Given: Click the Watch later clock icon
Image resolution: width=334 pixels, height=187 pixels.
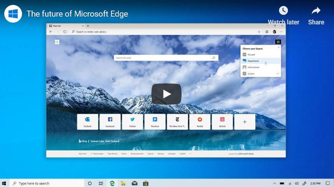Looking at the screenshot, I should pyautogui.click(x=283, y=10).
